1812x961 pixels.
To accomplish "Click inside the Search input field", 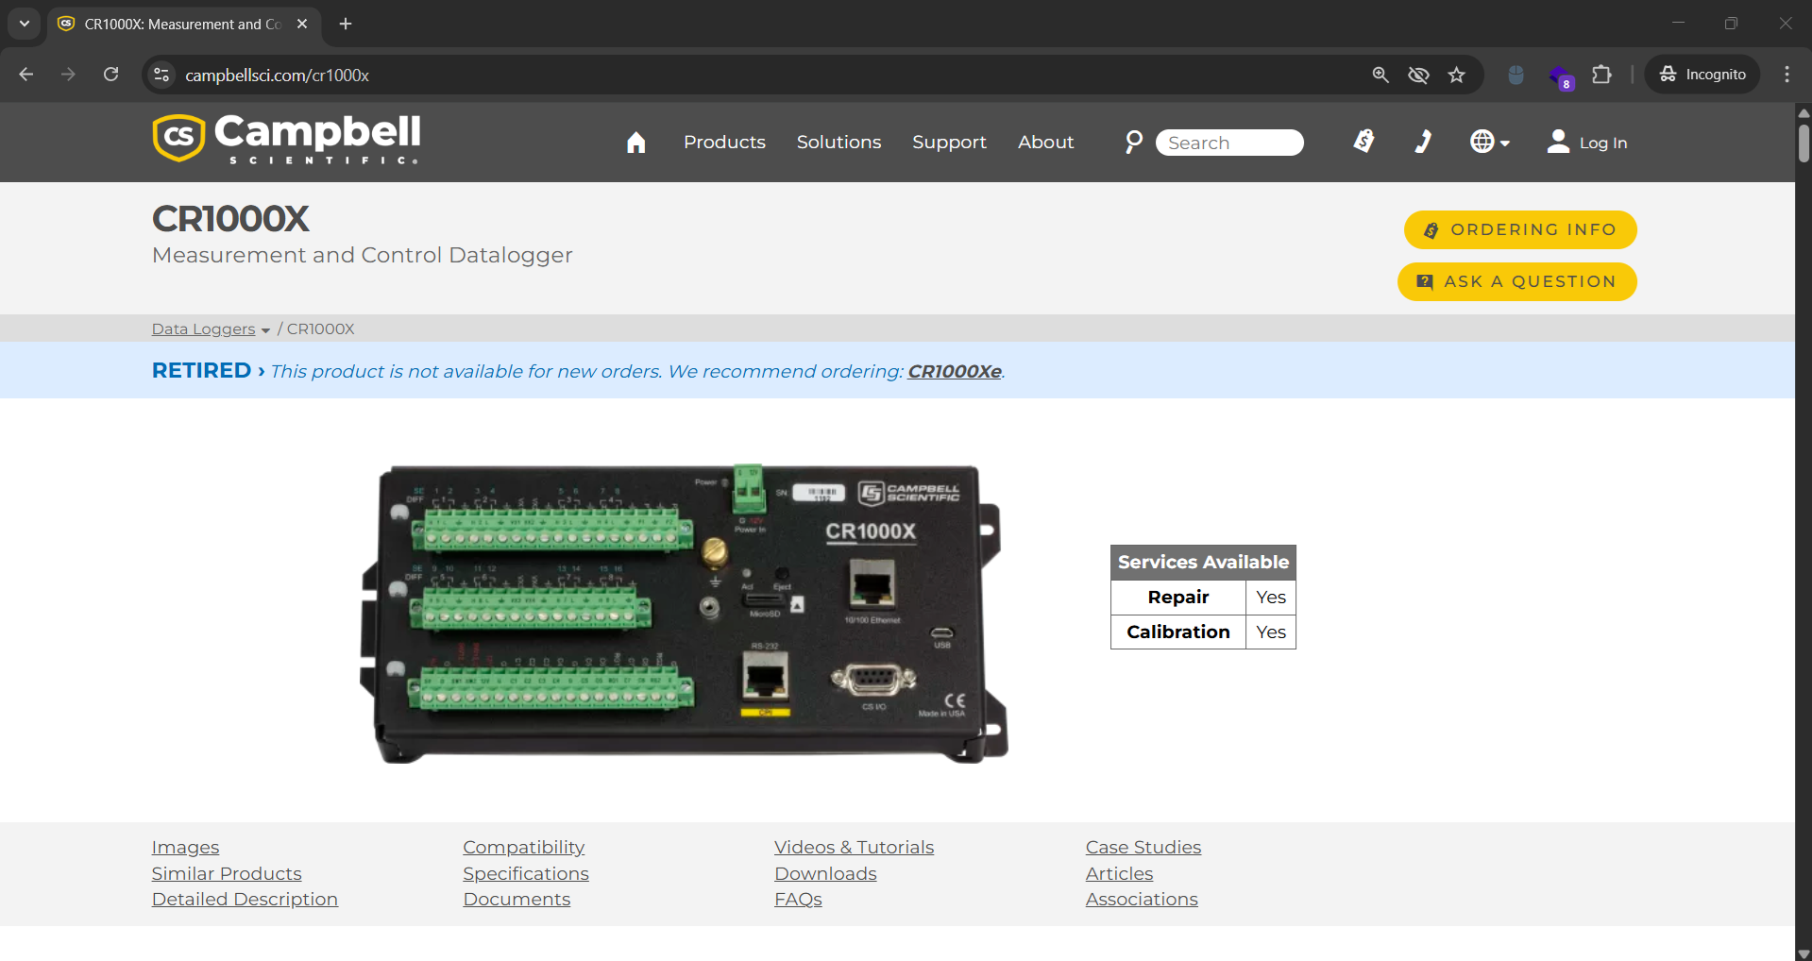I will tap(1228, 142).
